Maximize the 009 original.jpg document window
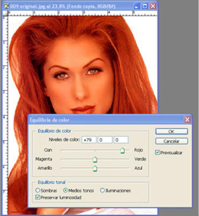 145,6
